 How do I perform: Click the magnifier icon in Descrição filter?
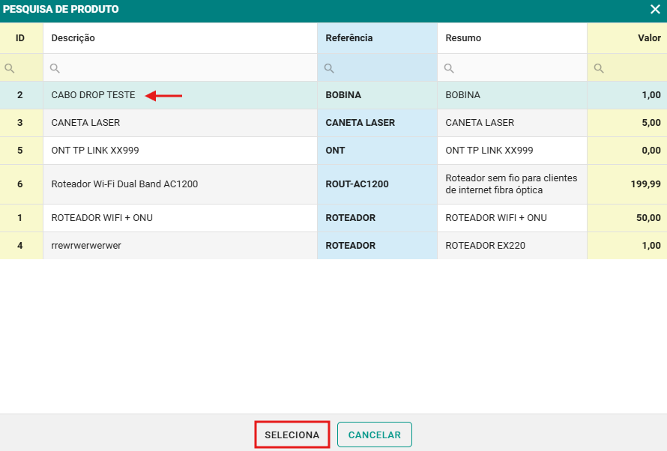55,68
